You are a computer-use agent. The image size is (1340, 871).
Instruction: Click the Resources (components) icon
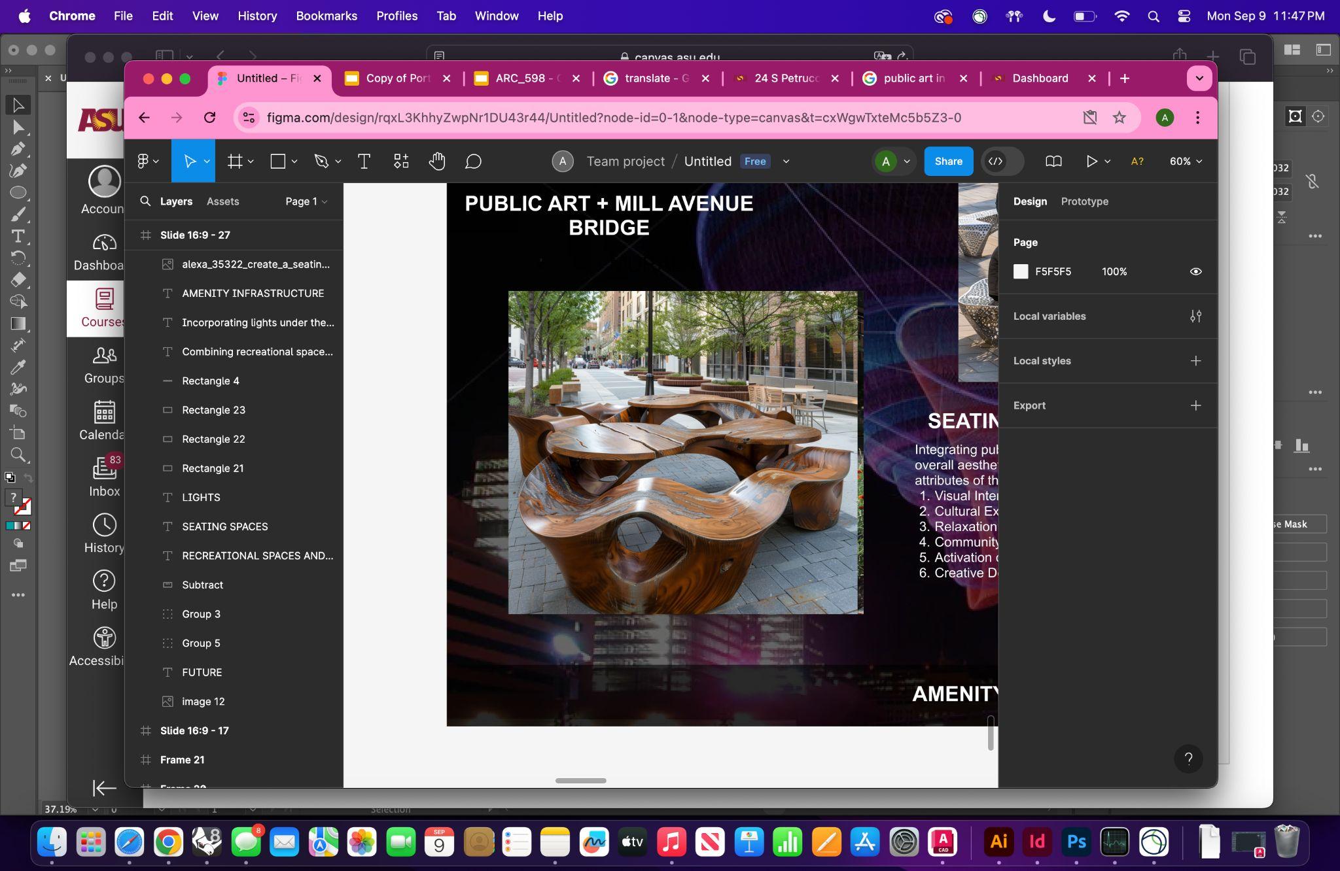pos(401,162)
